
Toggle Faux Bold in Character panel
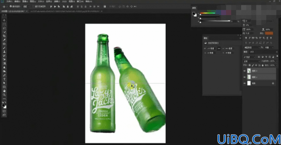(246, 38)
